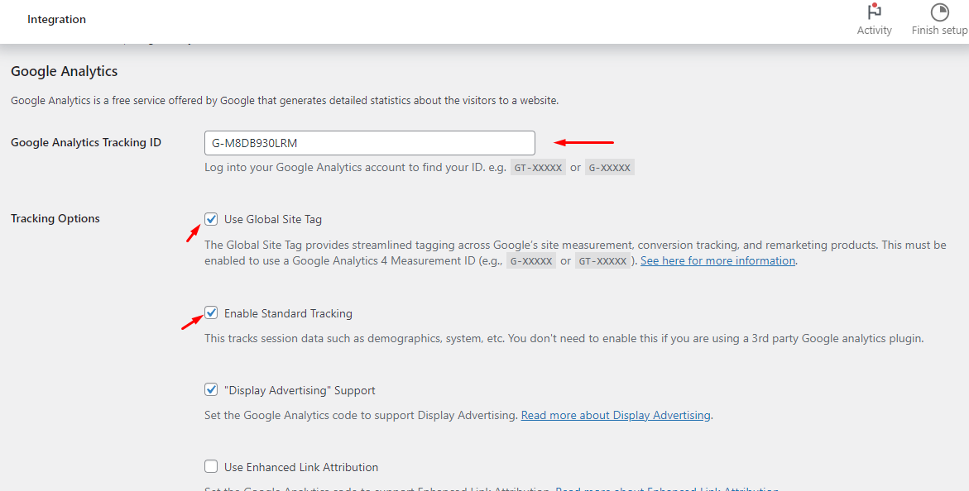Click the Google Analytics Tracking ID label
969x491 pixels.
pyautogui.click(x=85, y=142)
